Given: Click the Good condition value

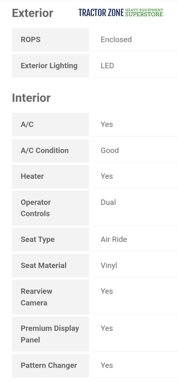Looking at the screenshot, I should pyautogui.click(x=110, y=150).
